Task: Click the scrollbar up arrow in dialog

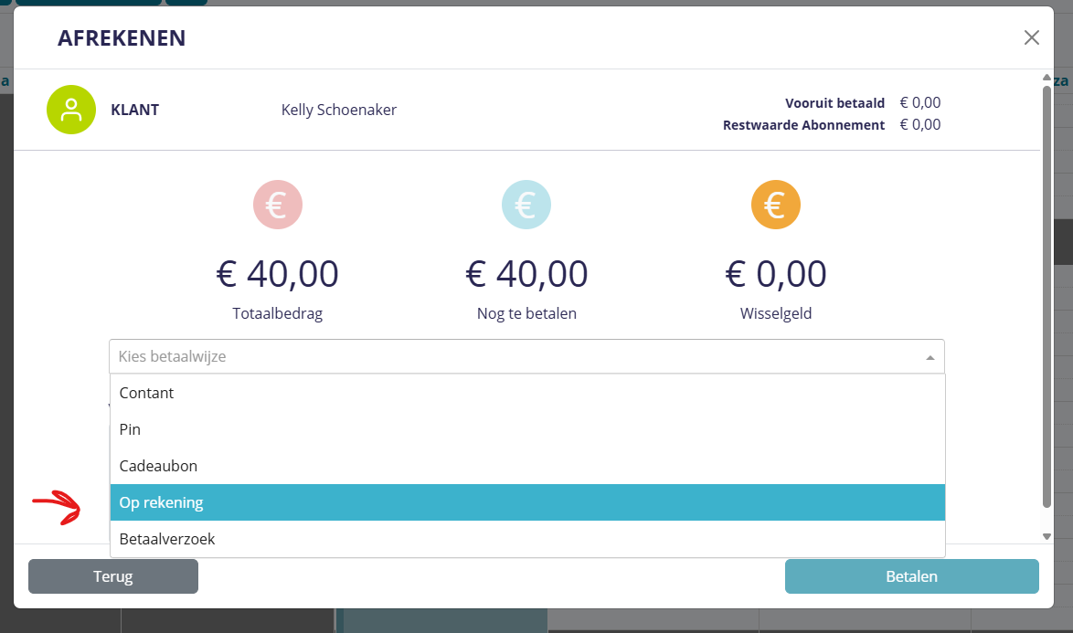Action: [x=1047, y=80]
